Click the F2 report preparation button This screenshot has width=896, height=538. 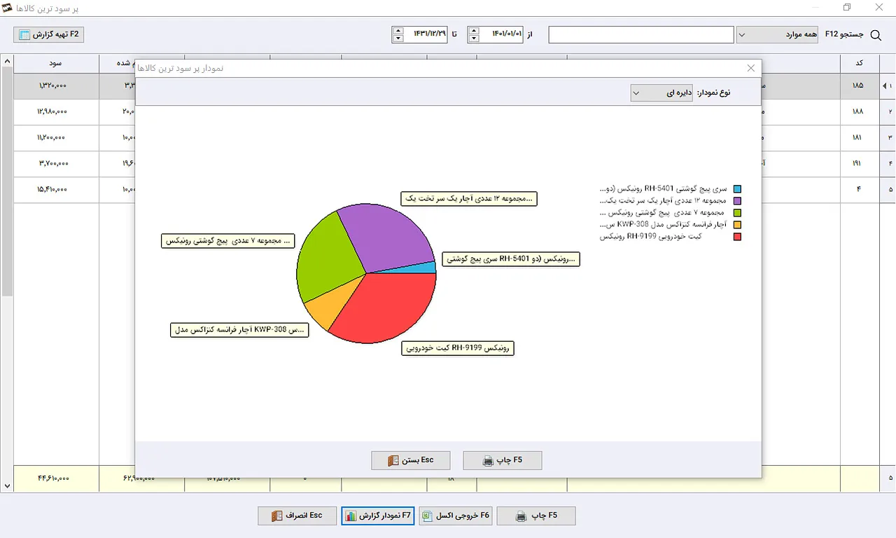[x=49, y=34]
